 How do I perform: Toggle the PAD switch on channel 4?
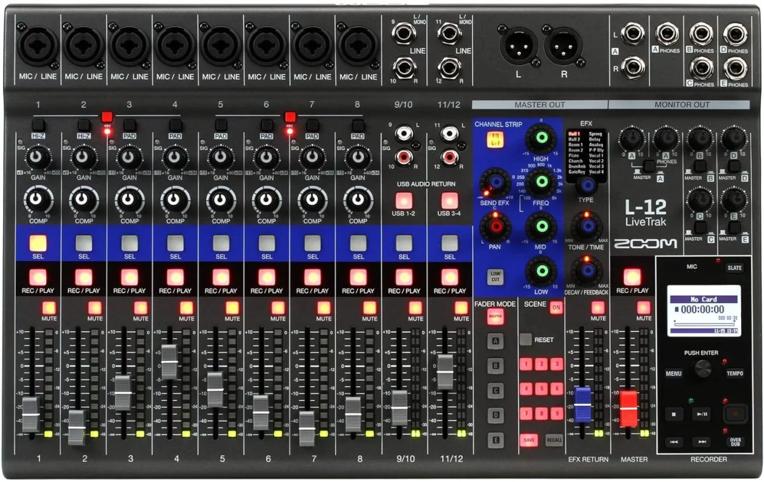click(x=175, y=125)
